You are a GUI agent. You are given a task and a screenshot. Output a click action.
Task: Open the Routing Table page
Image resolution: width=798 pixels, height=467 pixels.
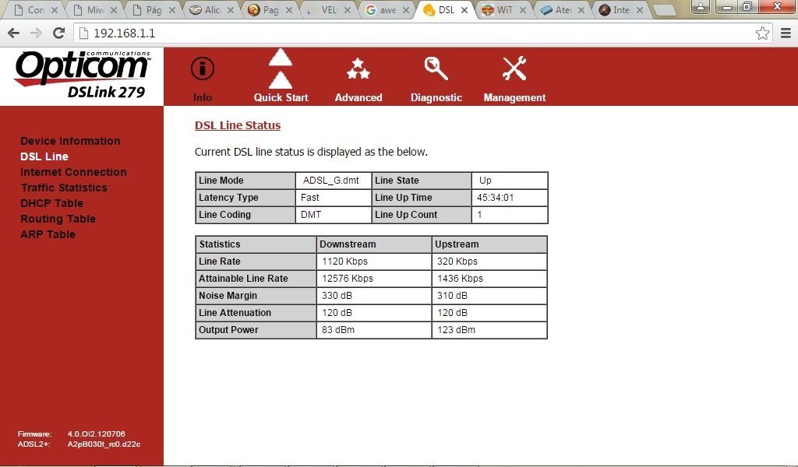pos(58,219)
